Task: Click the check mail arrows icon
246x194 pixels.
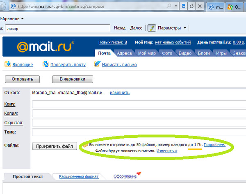Action: (46, 64)
